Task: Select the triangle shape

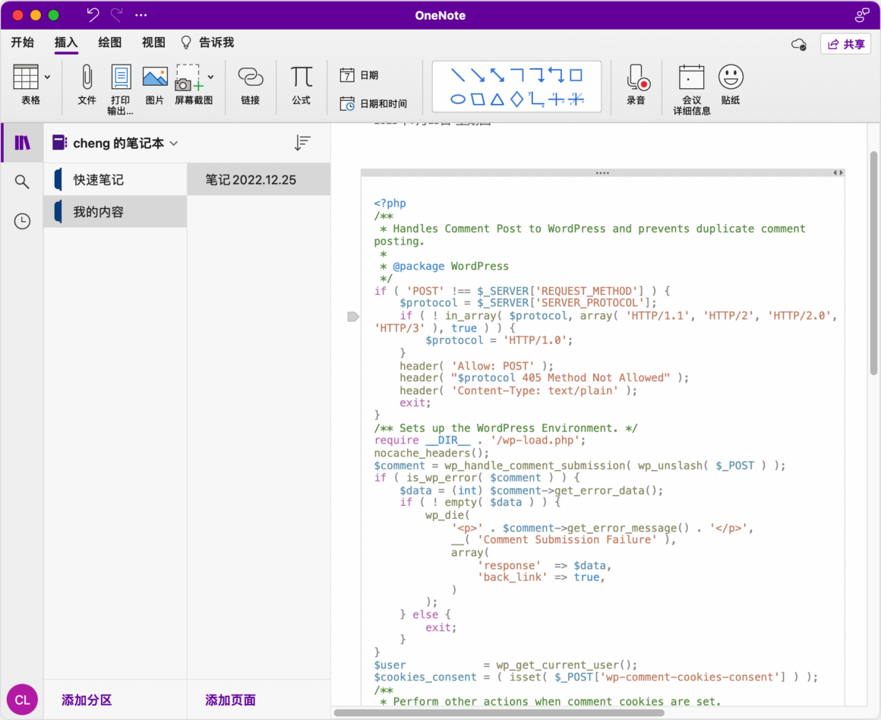Action: point(497,99)
